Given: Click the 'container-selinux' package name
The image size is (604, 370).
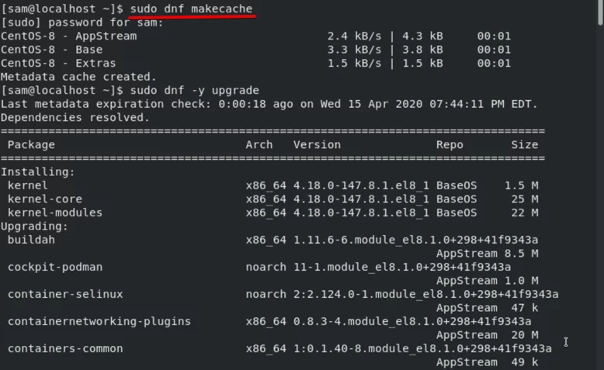Looking at the screenshot, I should pyautogui.click(x=65, y=294).
